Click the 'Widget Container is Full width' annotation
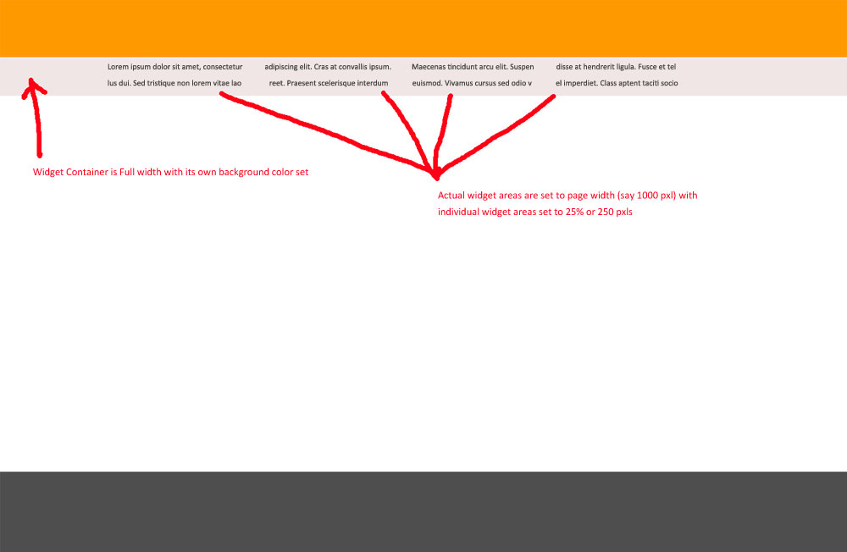847x552 pixels. 171,172
